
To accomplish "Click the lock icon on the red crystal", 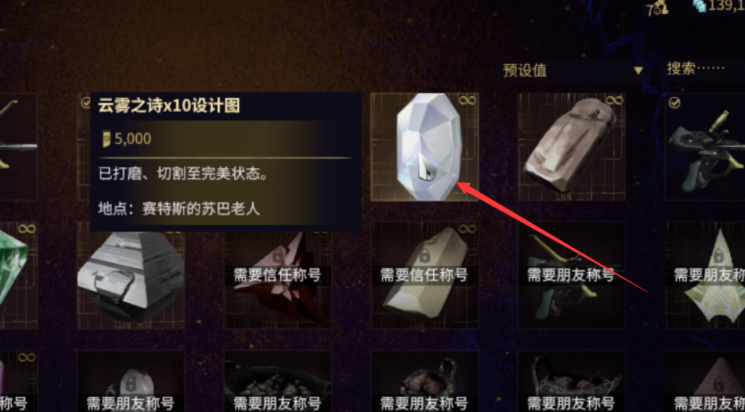I will (x=277, y=256).
